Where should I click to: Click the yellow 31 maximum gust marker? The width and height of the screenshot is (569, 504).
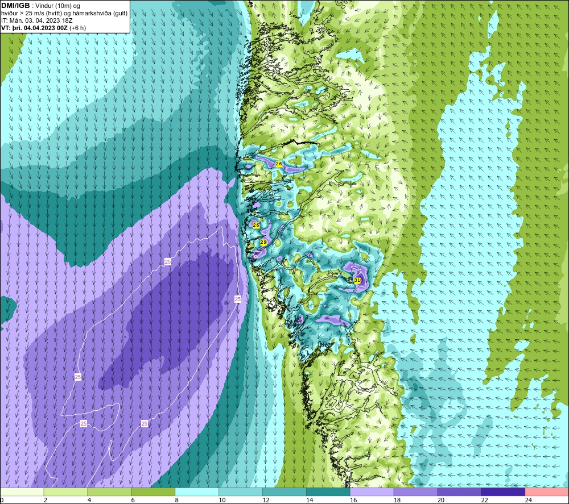point(357,280)
